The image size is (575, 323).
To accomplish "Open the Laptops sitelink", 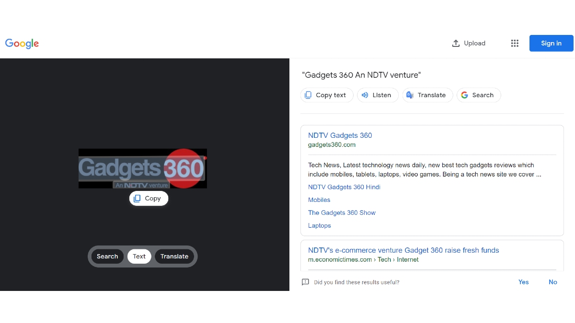I will coord(319,225).
